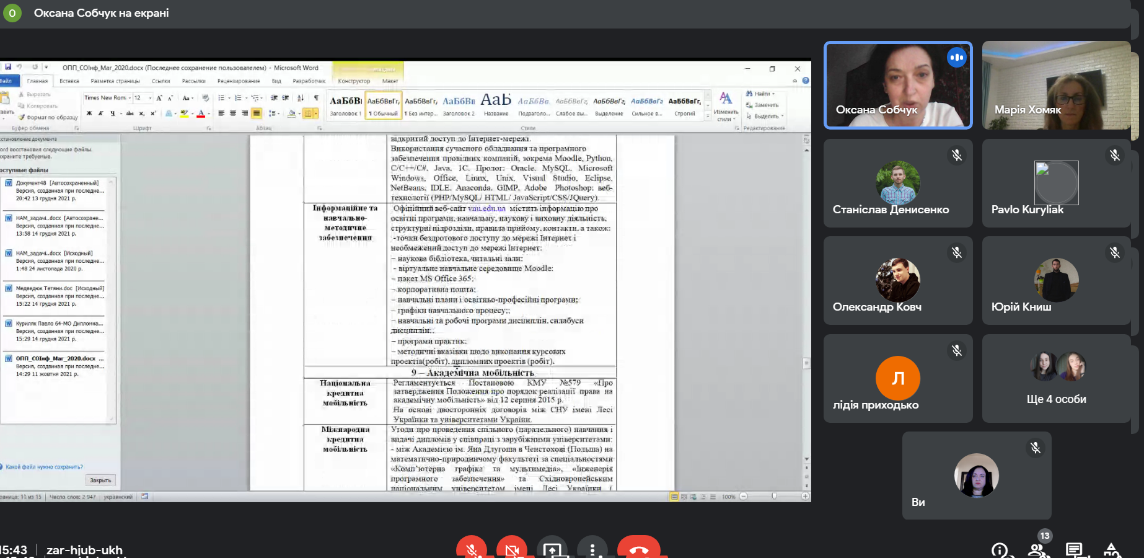Select the Марія Хомяк participant tile
This screenshot has width=1144, height=558.
tap(1056, 86)
